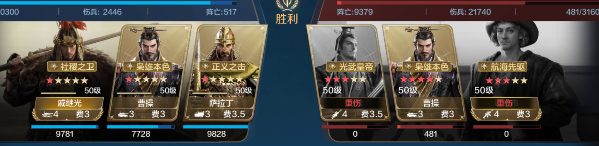Click the 重伤 label on 光武皇帝 card
Image resolution: width=599 pixels, height=146 pixels.
tap(353, 103)
